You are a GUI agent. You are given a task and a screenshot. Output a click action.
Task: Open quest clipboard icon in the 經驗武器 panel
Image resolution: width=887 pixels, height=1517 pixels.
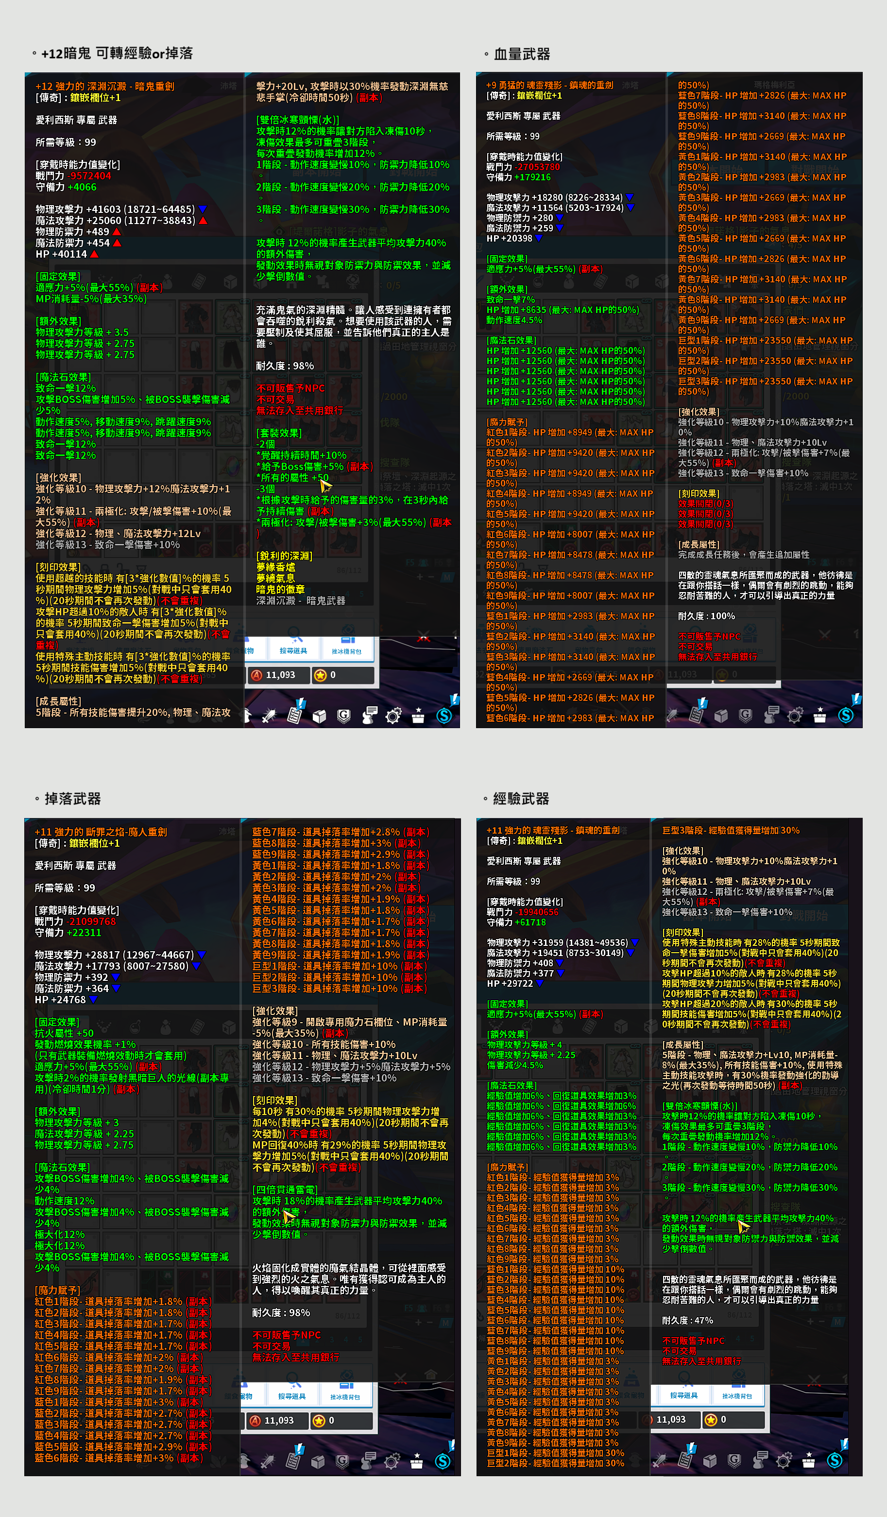click(685, 1460)
